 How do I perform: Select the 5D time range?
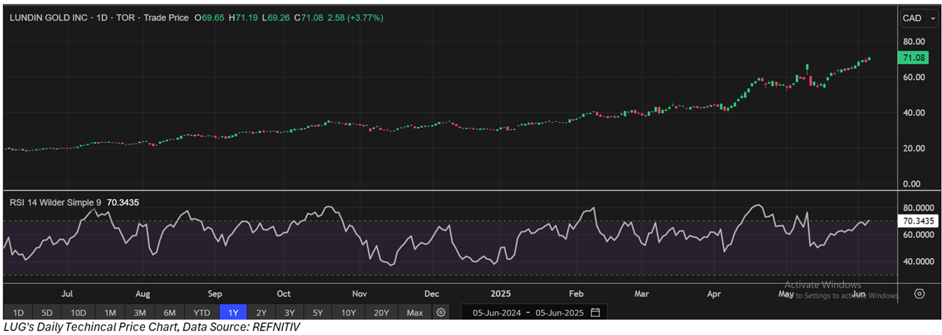47,312
